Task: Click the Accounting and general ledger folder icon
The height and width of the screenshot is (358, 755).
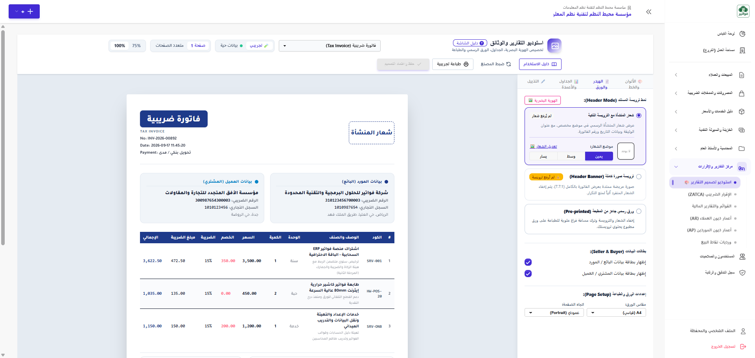Action: (x=742, y=149)
